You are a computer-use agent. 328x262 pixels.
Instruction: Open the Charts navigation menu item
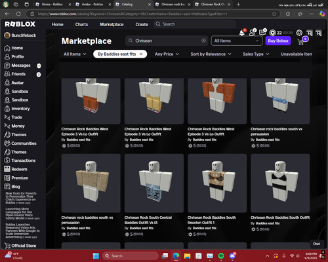point(81,24)
